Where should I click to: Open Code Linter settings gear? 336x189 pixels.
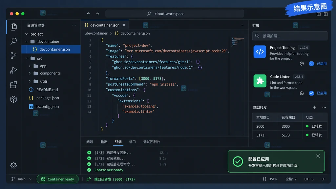(302, 93)
